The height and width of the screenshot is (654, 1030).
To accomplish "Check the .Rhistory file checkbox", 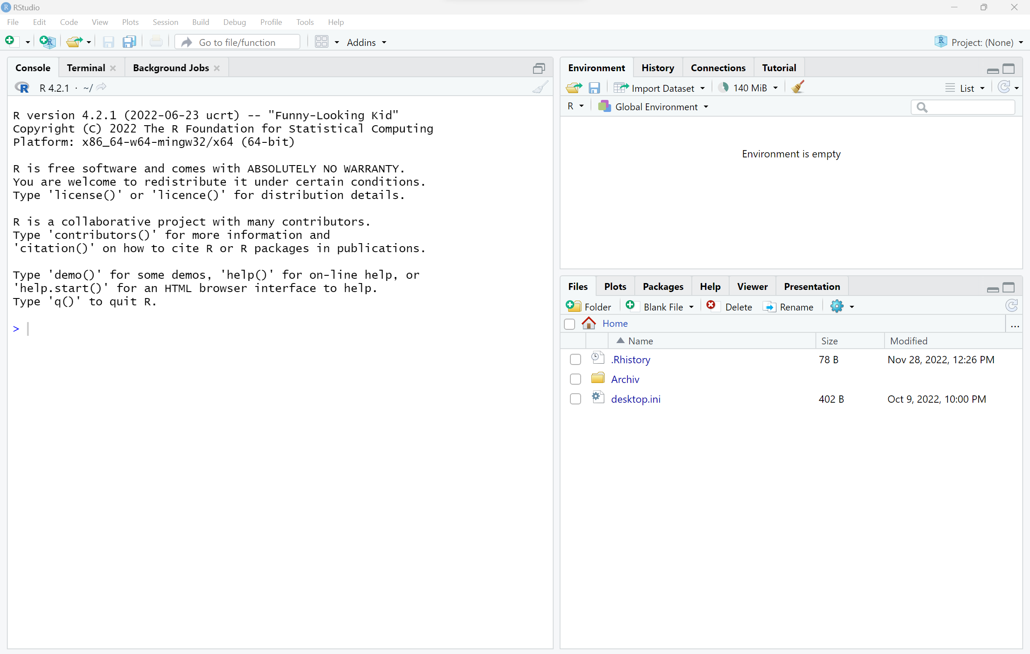I will point(575,359).
